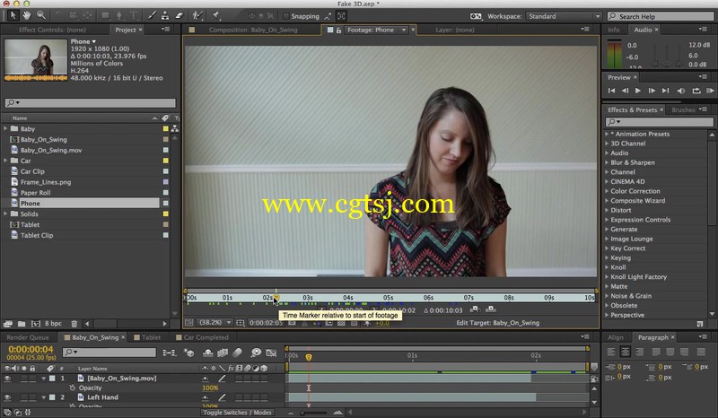This screenshot has height=418, width=718.
Task: Click 8 bpc color depth button
Action: coord(53,323)
